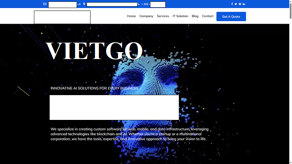Open the Company menu
The width and height of the screenshot is (292, 164).
click(146, 16)
